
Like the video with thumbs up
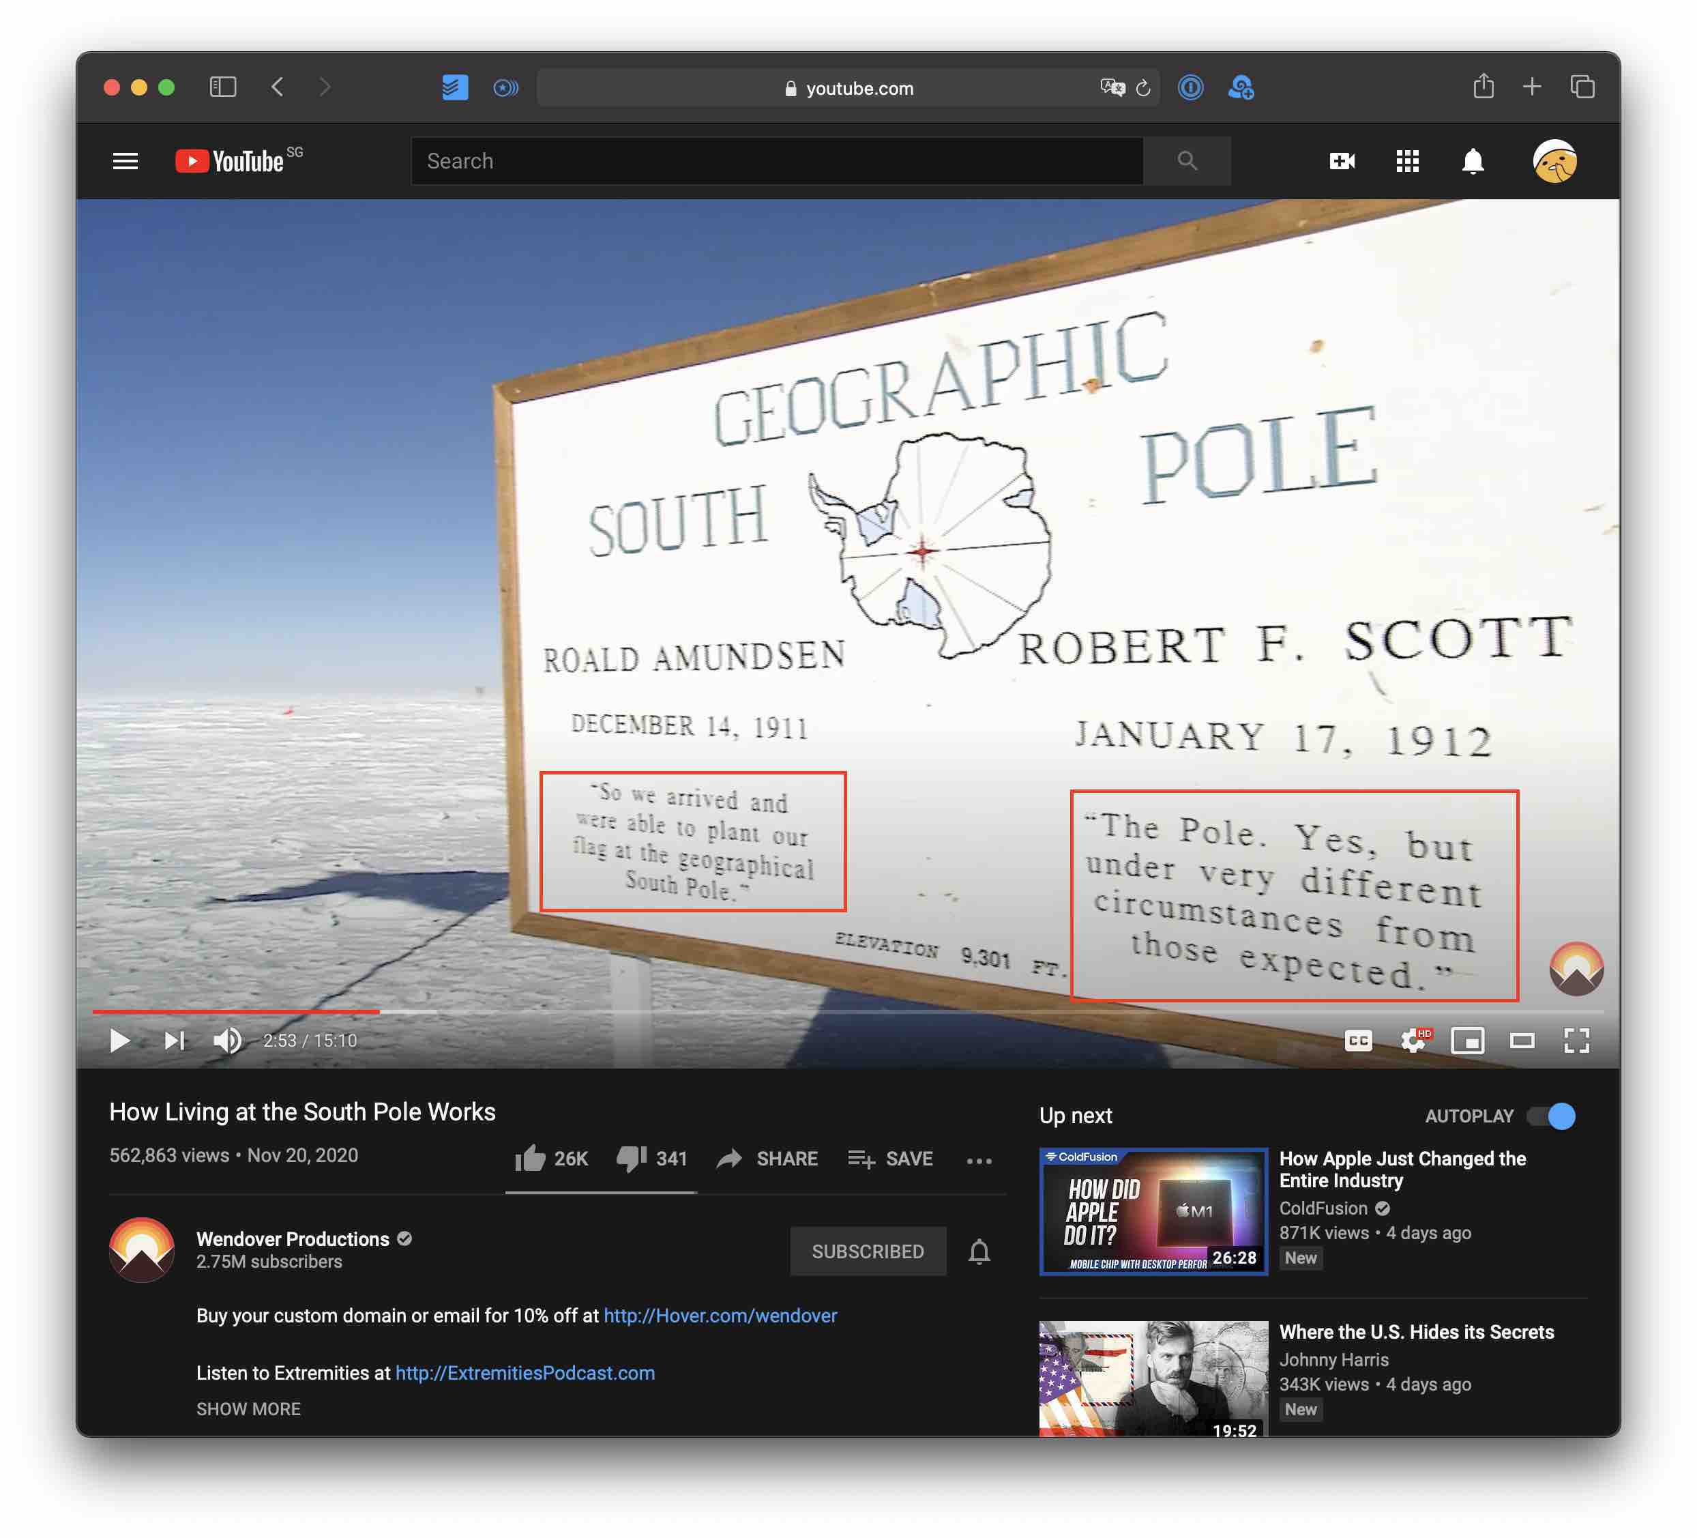click(551, 1159)
